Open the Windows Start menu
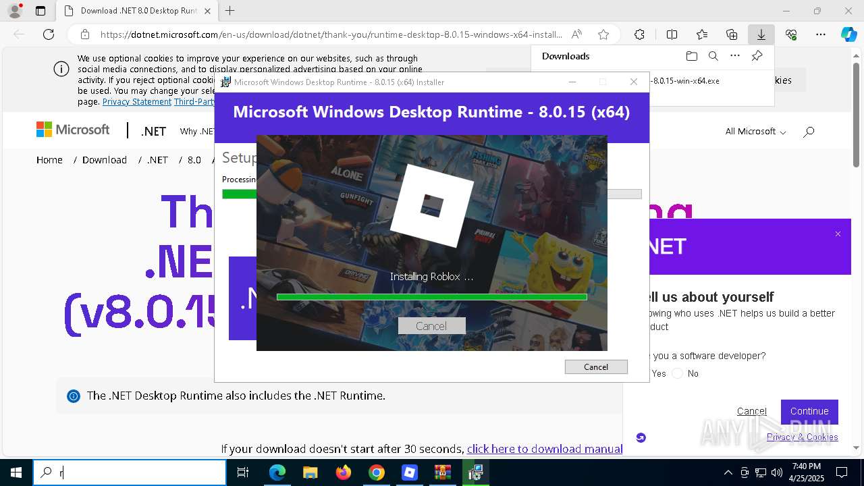 point(16,473)
